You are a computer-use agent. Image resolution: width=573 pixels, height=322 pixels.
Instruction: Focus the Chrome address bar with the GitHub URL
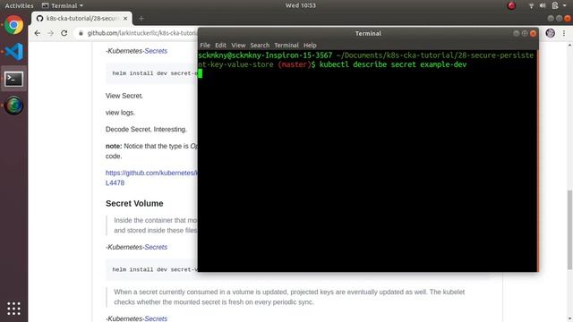141,33
